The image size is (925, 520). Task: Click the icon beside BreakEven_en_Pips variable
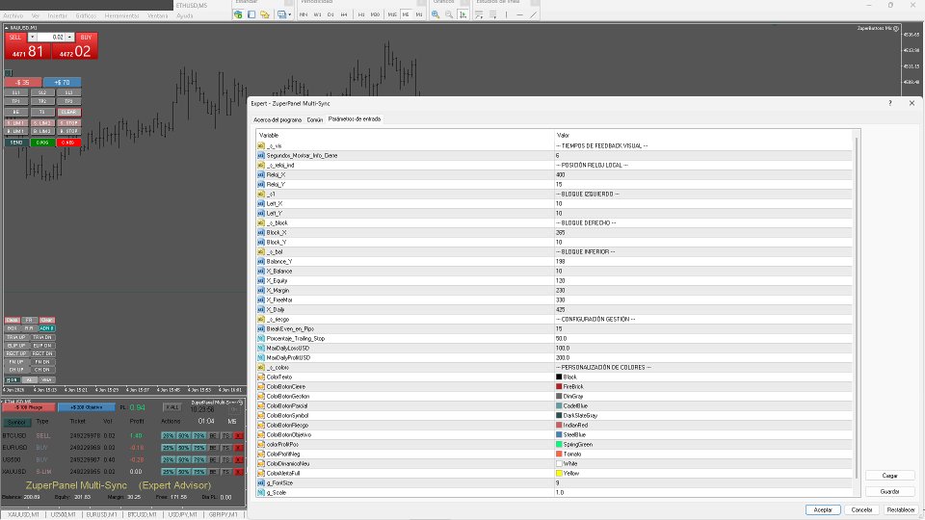[x=261, y=329]
